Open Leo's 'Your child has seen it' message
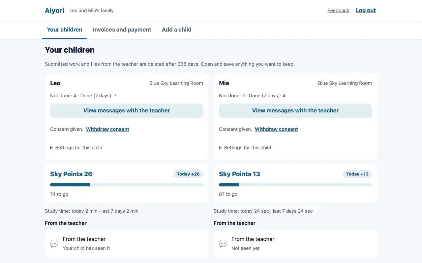This screenshot has height=263, width=422. point(127,244)
